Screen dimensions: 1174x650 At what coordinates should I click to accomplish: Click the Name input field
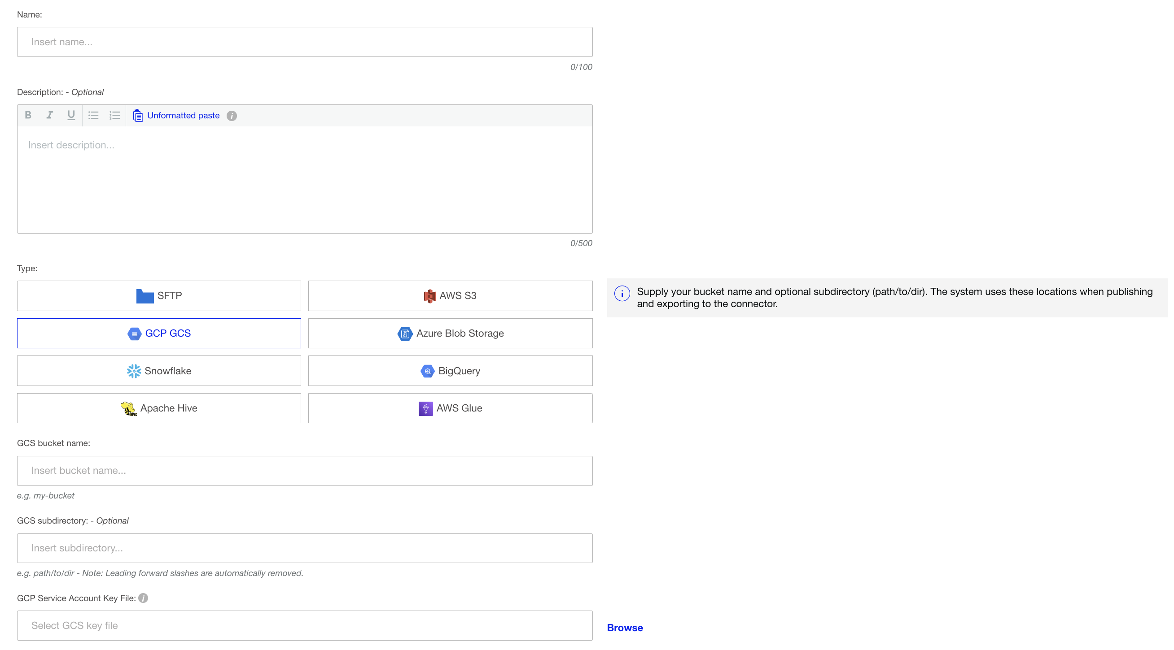[x=305, y=42]
